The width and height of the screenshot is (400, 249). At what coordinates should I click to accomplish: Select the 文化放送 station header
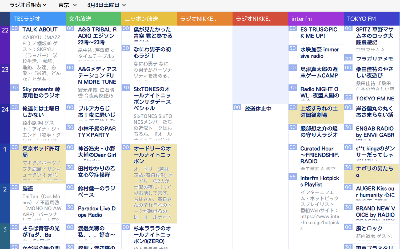point(94,19)
